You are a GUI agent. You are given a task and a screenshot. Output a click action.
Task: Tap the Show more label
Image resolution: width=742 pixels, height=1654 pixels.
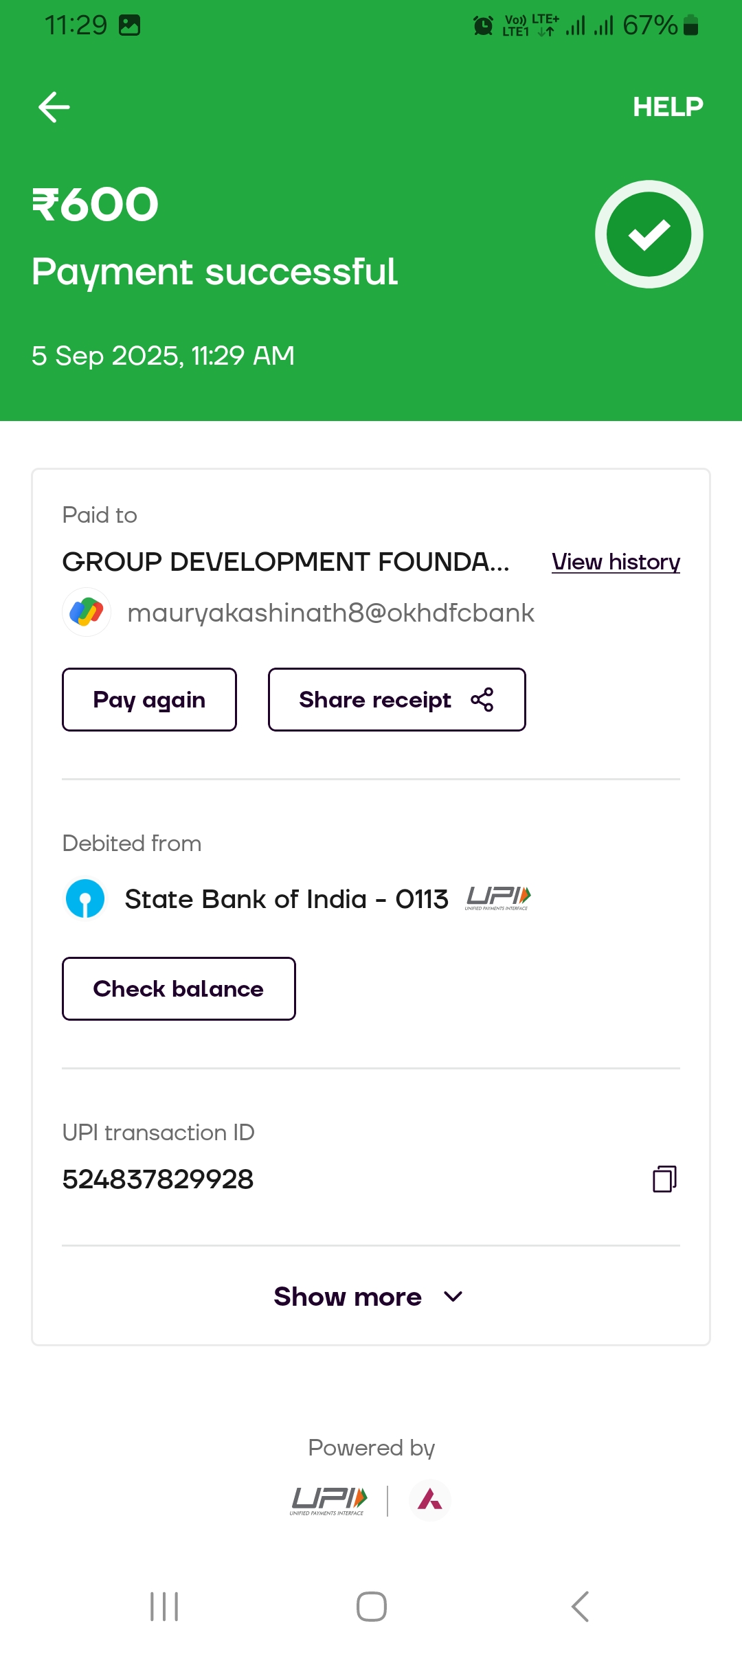[348, 1297]
